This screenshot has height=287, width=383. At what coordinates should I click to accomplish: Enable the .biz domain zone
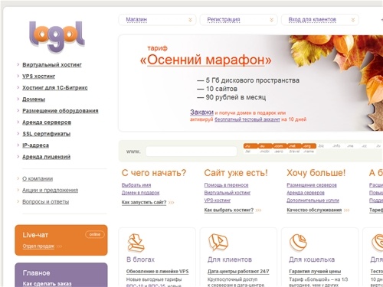pyautogui.click(x=322, y=146)
